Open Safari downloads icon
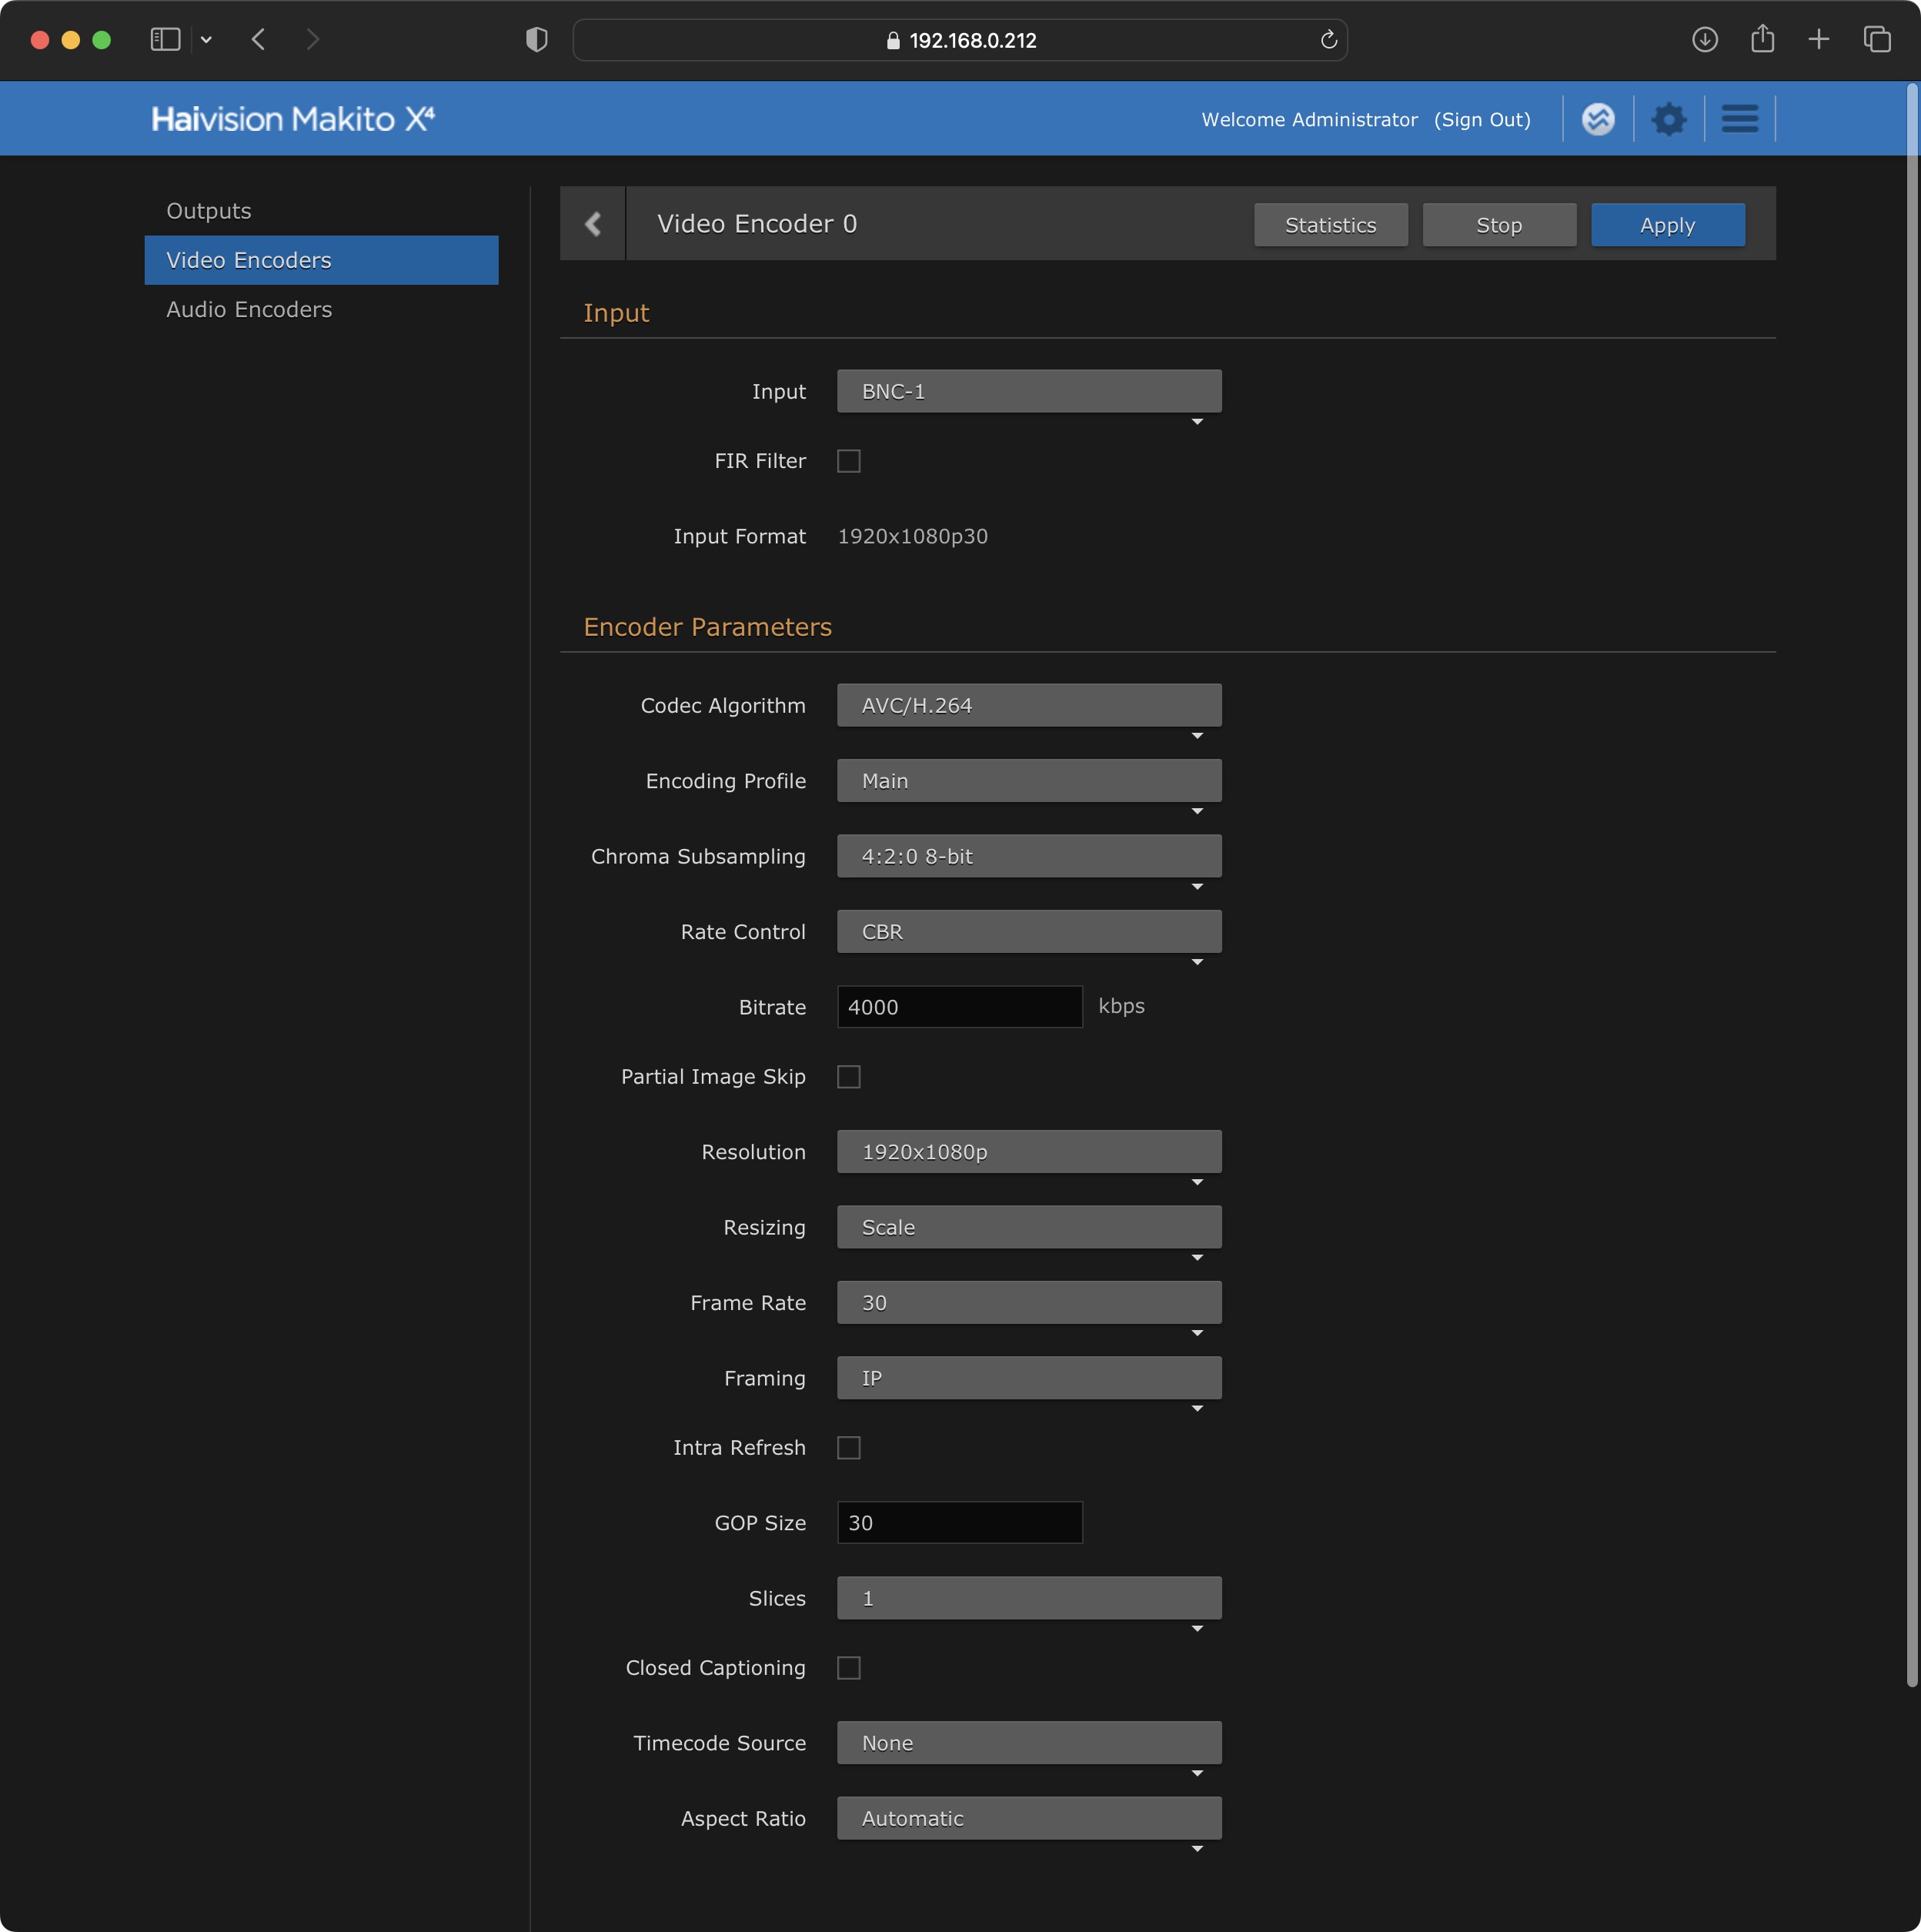The width and height of the screenshot is (1921, 1932). point(1704,40)
